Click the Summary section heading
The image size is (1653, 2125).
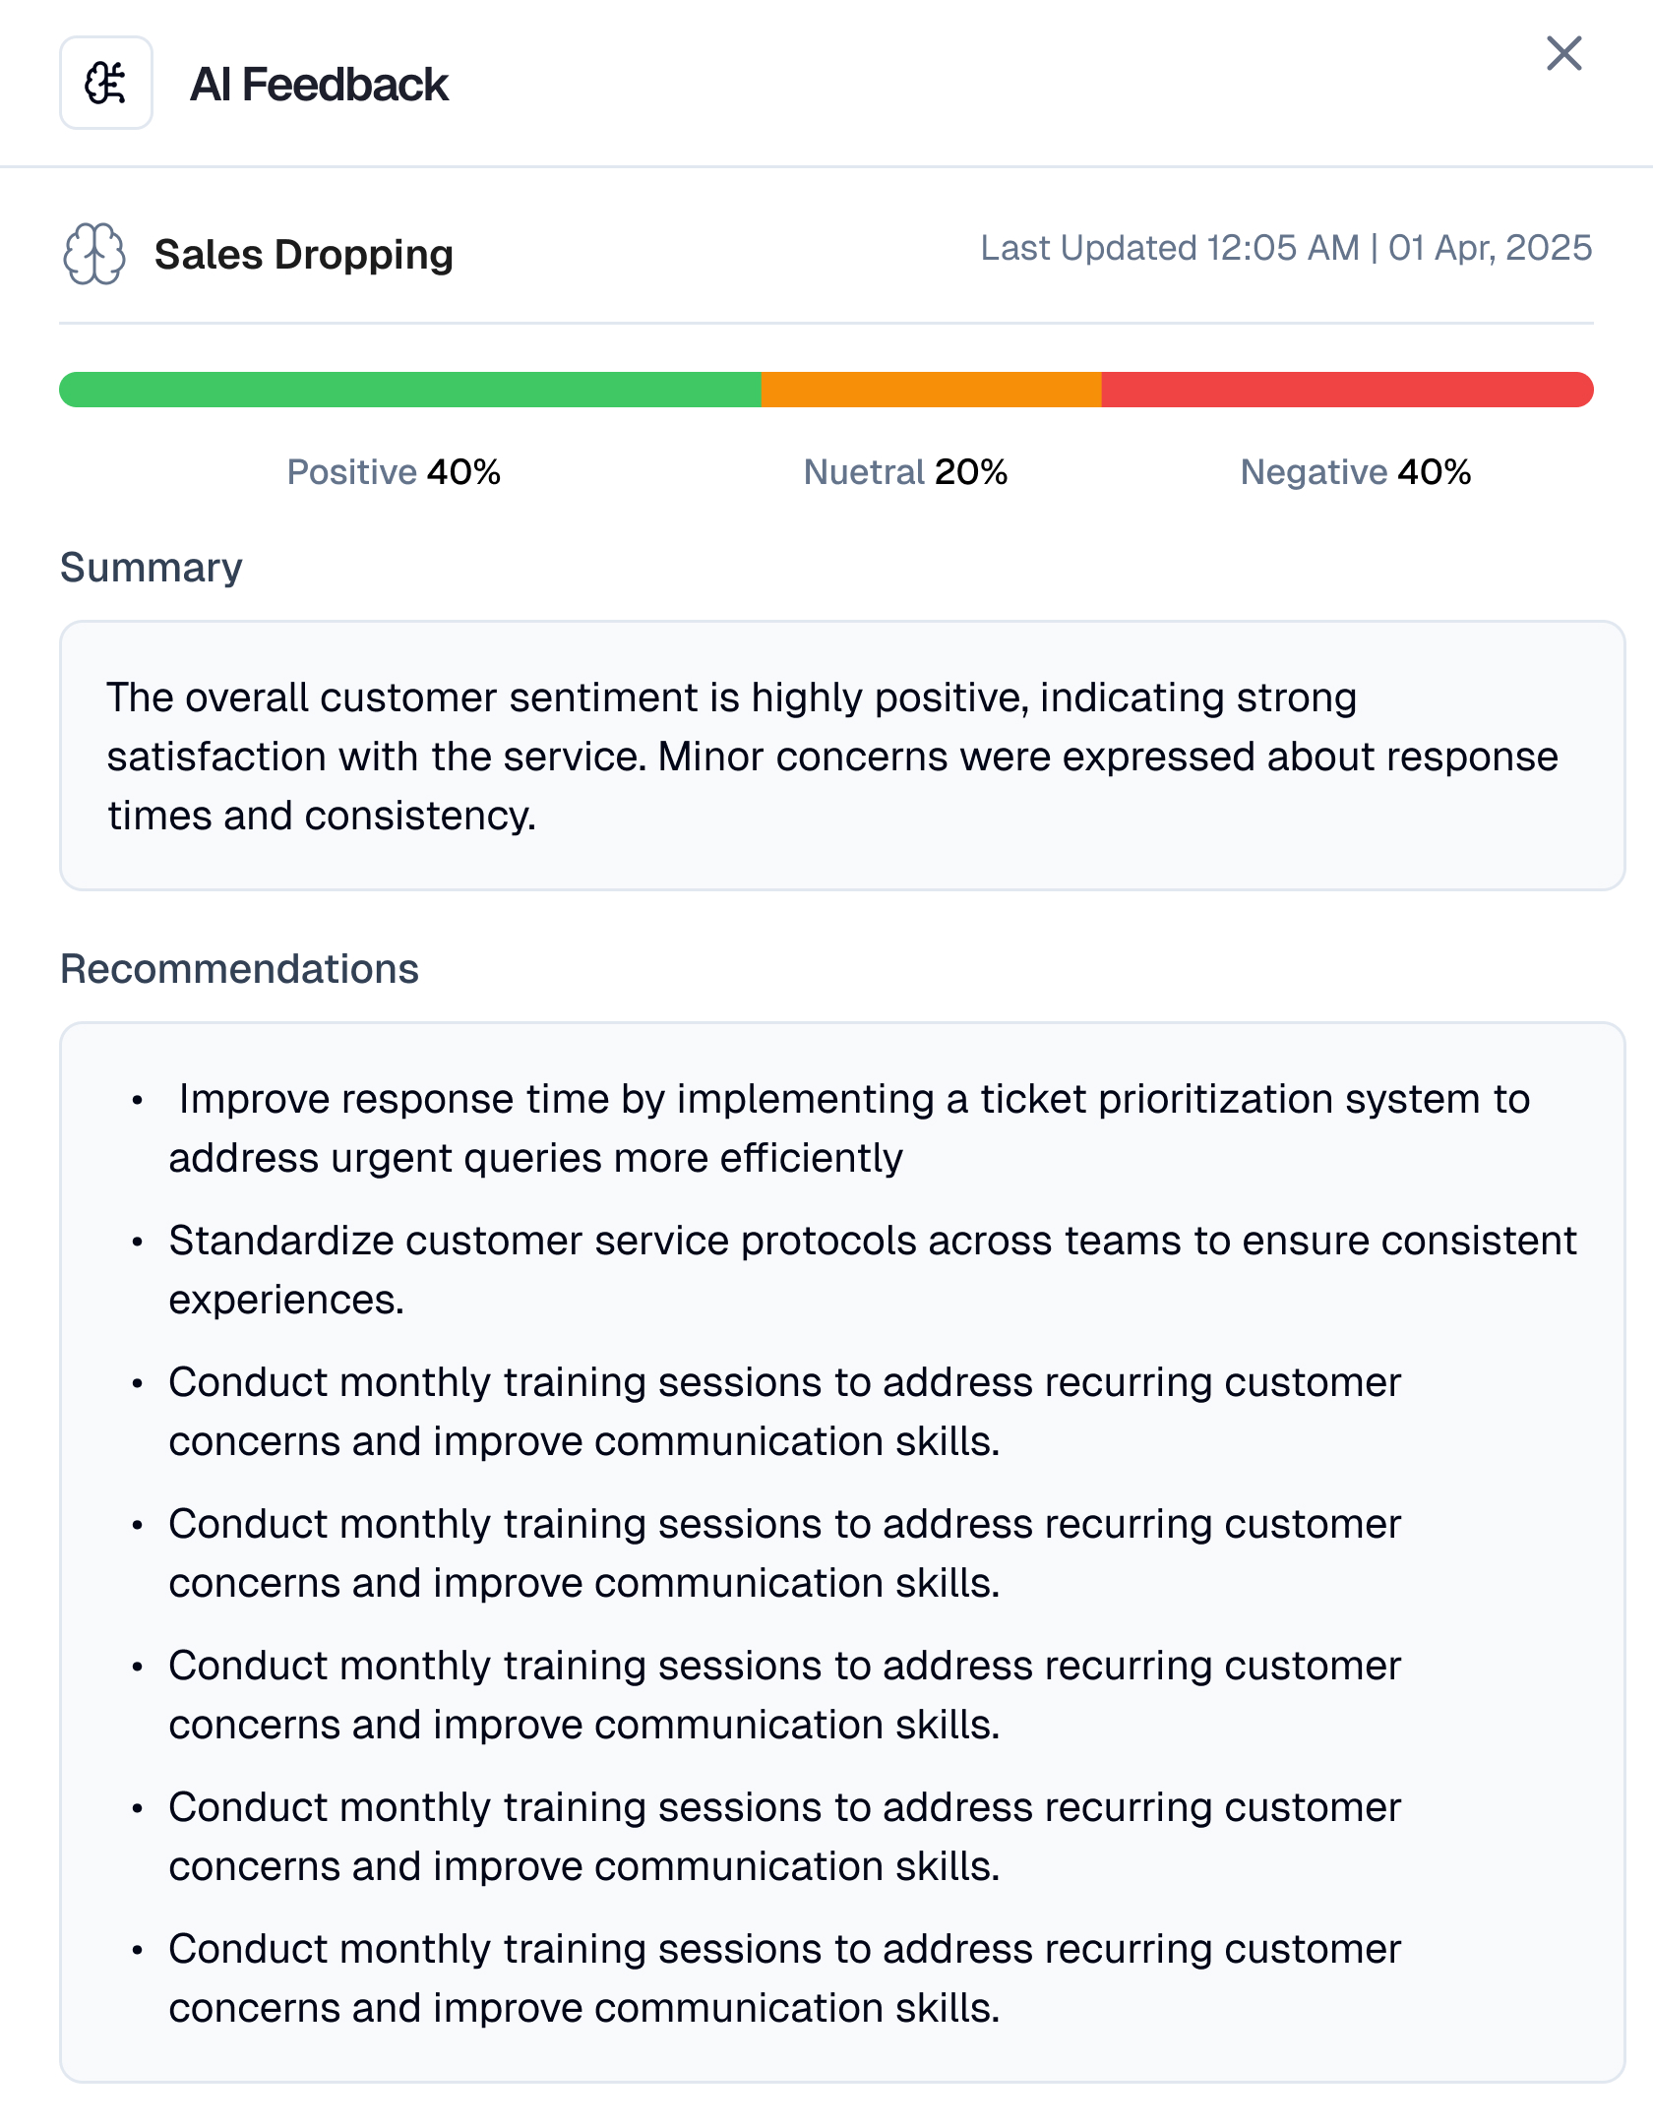[152, 568]
